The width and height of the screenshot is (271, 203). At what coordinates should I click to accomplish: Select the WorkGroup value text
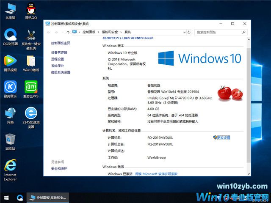156,157
